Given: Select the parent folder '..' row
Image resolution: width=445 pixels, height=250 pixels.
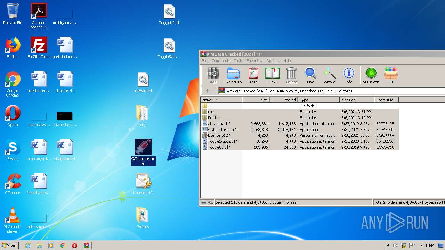Looking at the screenshot, I should click(x=300, y=106).
